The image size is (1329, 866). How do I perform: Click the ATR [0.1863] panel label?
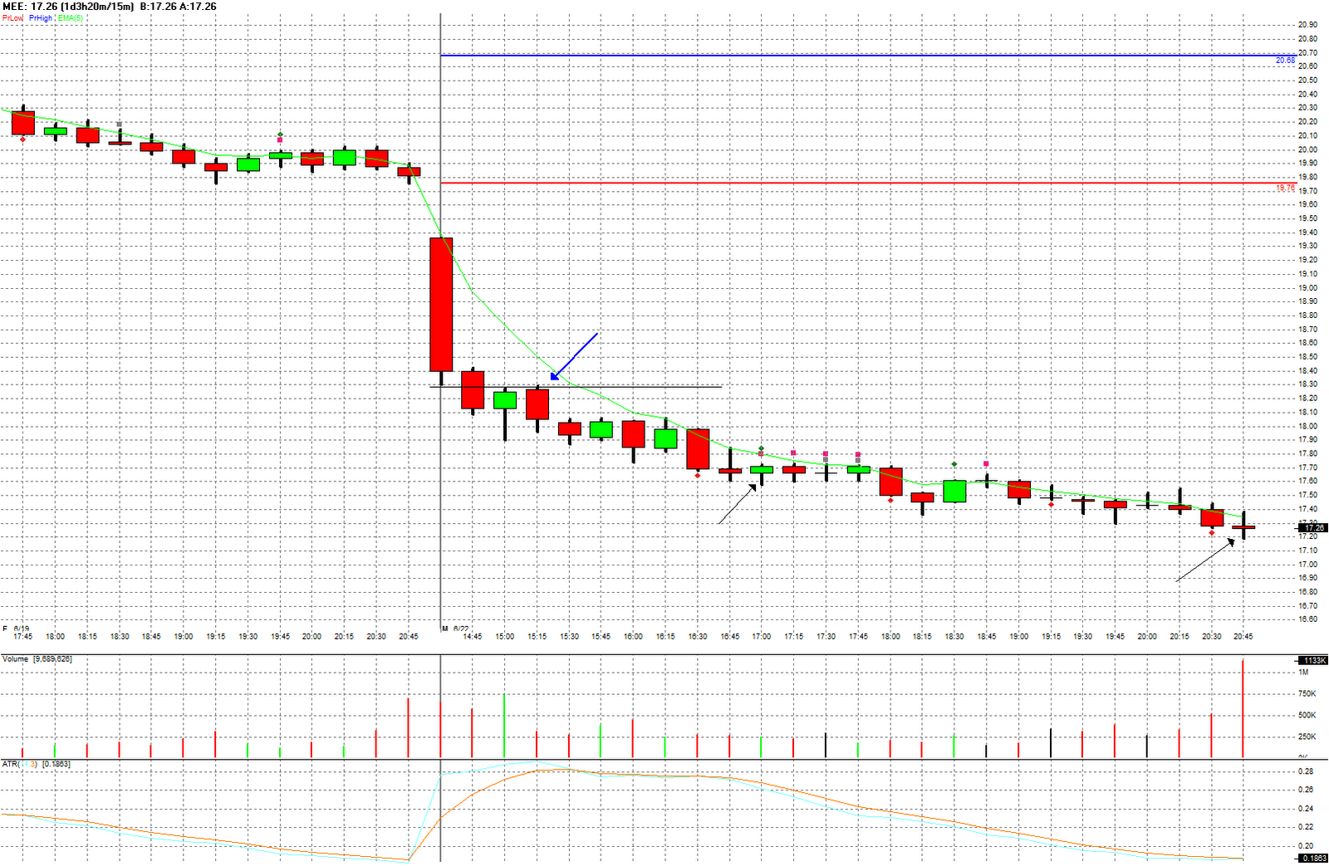coord(36,763)
